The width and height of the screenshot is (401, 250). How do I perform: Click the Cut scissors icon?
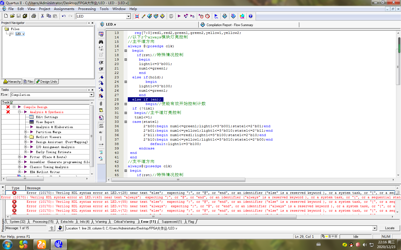(42, 16)
